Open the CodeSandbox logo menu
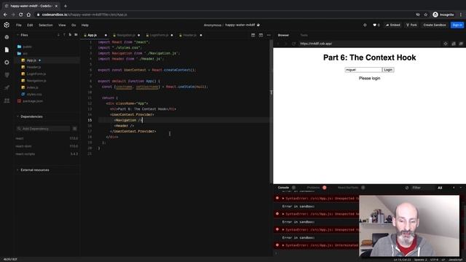This screenshot has width=466, height=262. point(7,25)
